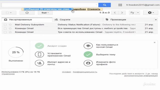The width and height of the screenshot is (160, 90).
Task: Click sender name 'Mail Delivery Subsystem'
Action: click(29, 24)
